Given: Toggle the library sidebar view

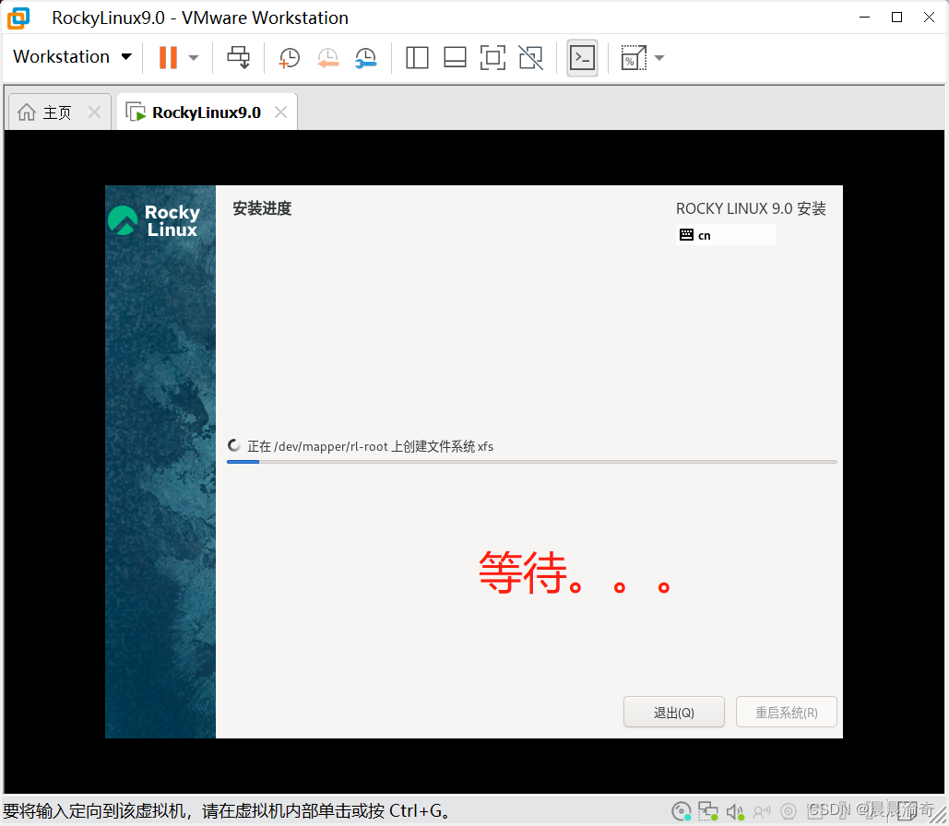Looking at the screenshot, I should pos(417,58).
